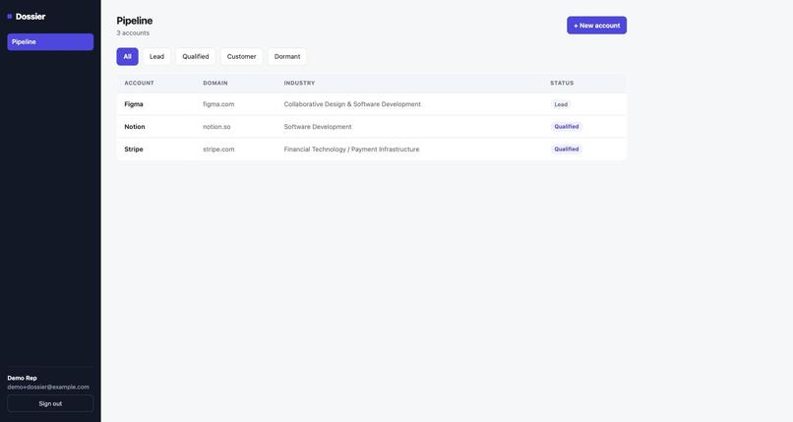Screen dimensions: 793x422
Task: Click the Pipeline page heading
Action: tap(135, 21)
